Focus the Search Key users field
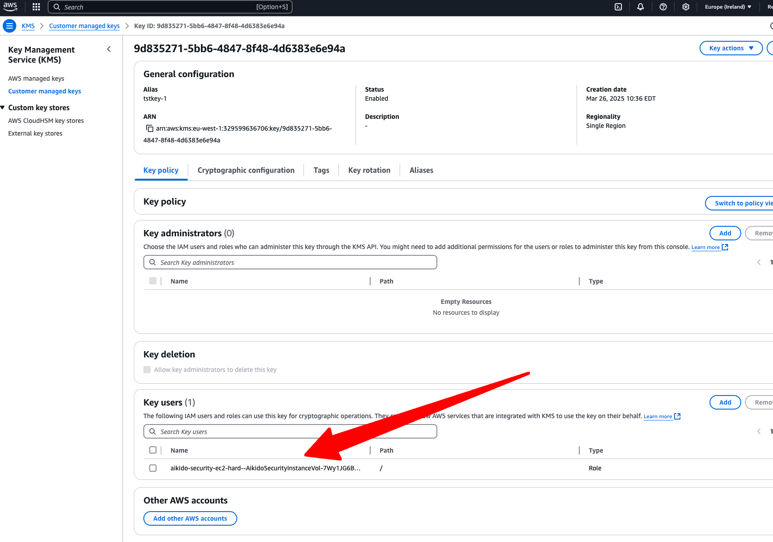Viewport: 773px width, 542px height. point(290,431)
